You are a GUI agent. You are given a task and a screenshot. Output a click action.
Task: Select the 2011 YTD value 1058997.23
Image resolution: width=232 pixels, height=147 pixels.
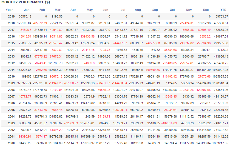220,70
